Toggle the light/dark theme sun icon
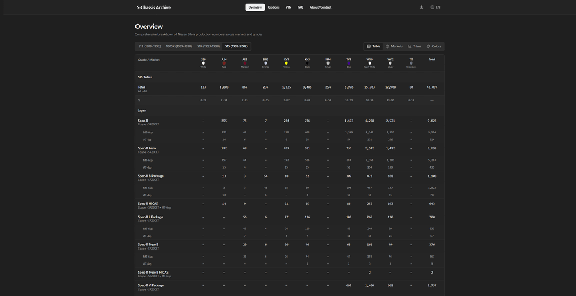 tap(421, 7)
